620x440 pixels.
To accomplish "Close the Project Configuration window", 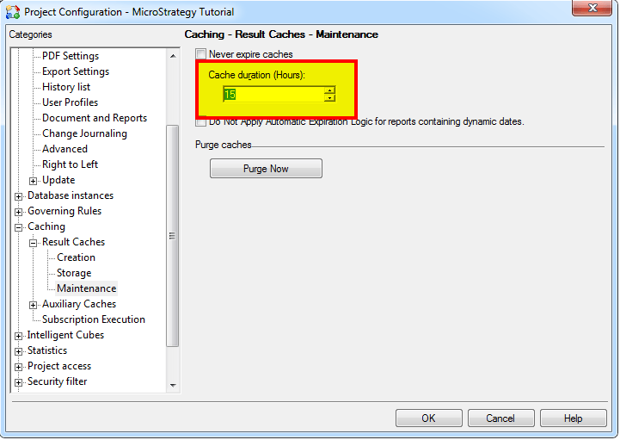I will coord(592,9).
